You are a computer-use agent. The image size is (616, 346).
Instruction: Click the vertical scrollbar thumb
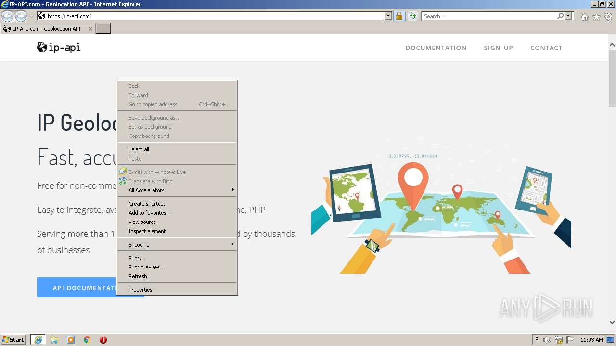612,78
